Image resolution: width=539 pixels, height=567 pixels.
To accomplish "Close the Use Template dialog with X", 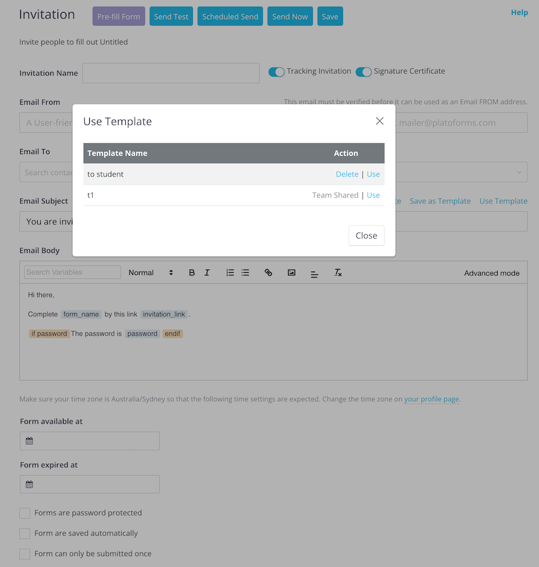I will point(380,121).
